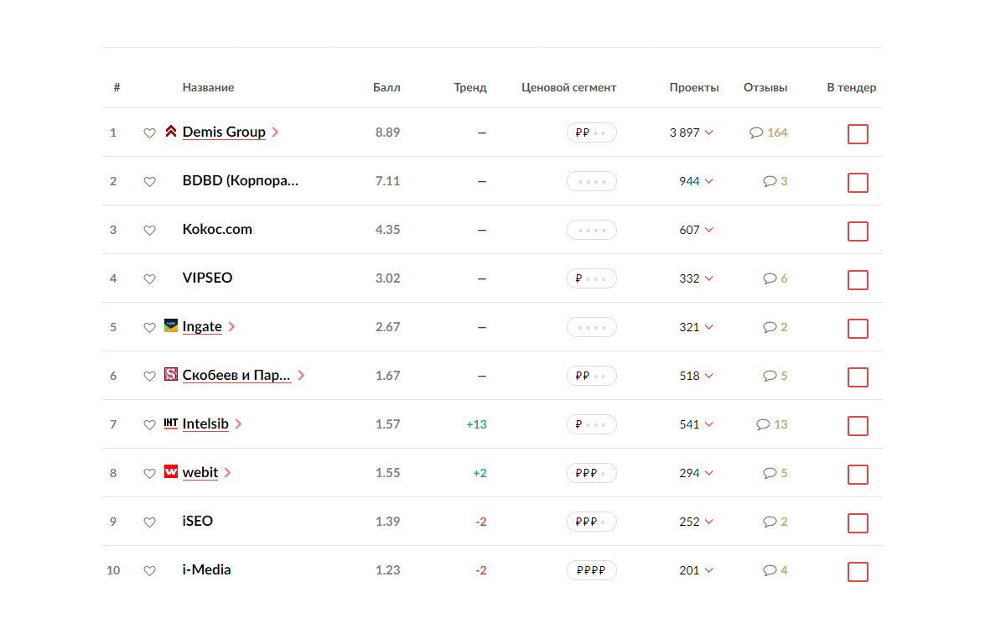The width and height of the screenshot is (1006, 634).
Task: Click heart icon next to Kokoc.com
Action: 149,230
